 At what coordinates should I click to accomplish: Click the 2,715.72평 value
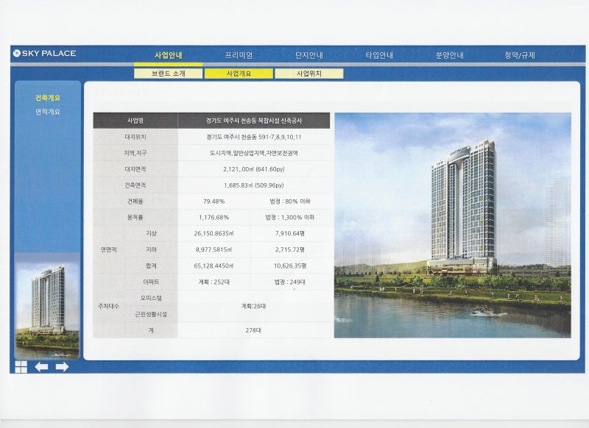click(290, 249)
